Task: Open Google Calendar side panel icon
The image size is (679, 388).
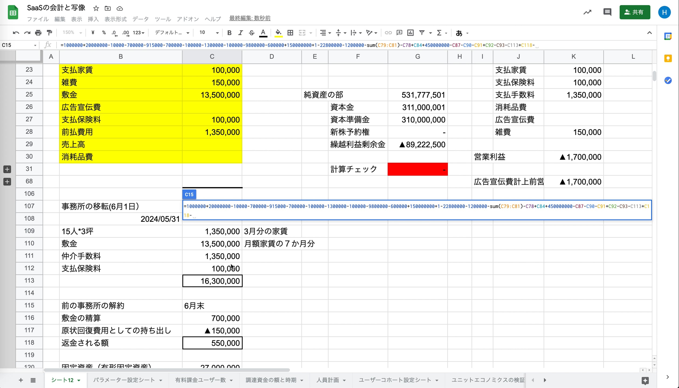Action: pyautogui.click(x=668, y=36)
